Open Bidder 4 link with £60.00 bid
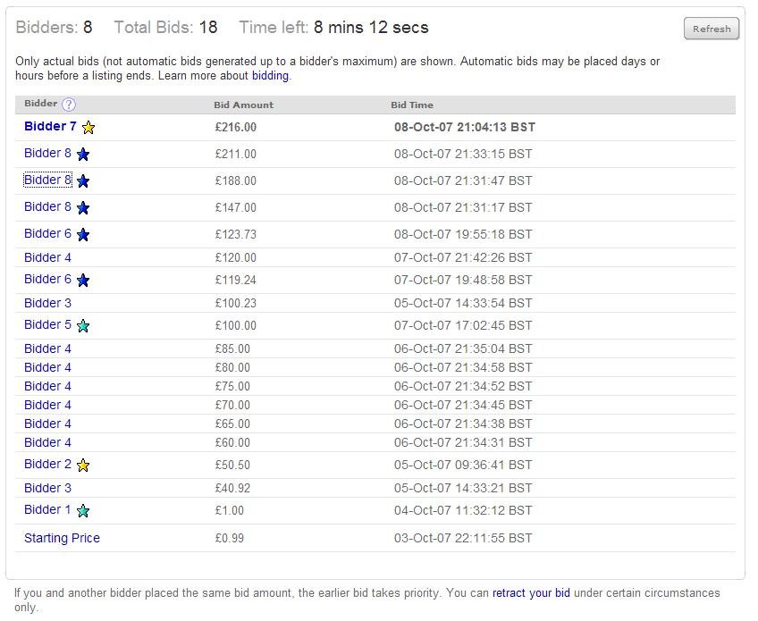 47,442
